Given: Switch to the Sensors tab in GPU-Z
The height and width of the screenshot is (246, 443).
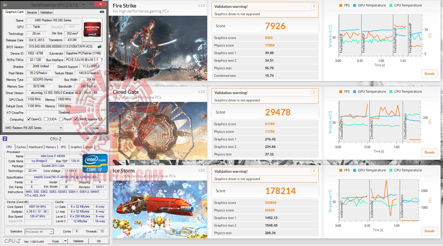Looking at the screenshot, I should (x=32, y=12).
